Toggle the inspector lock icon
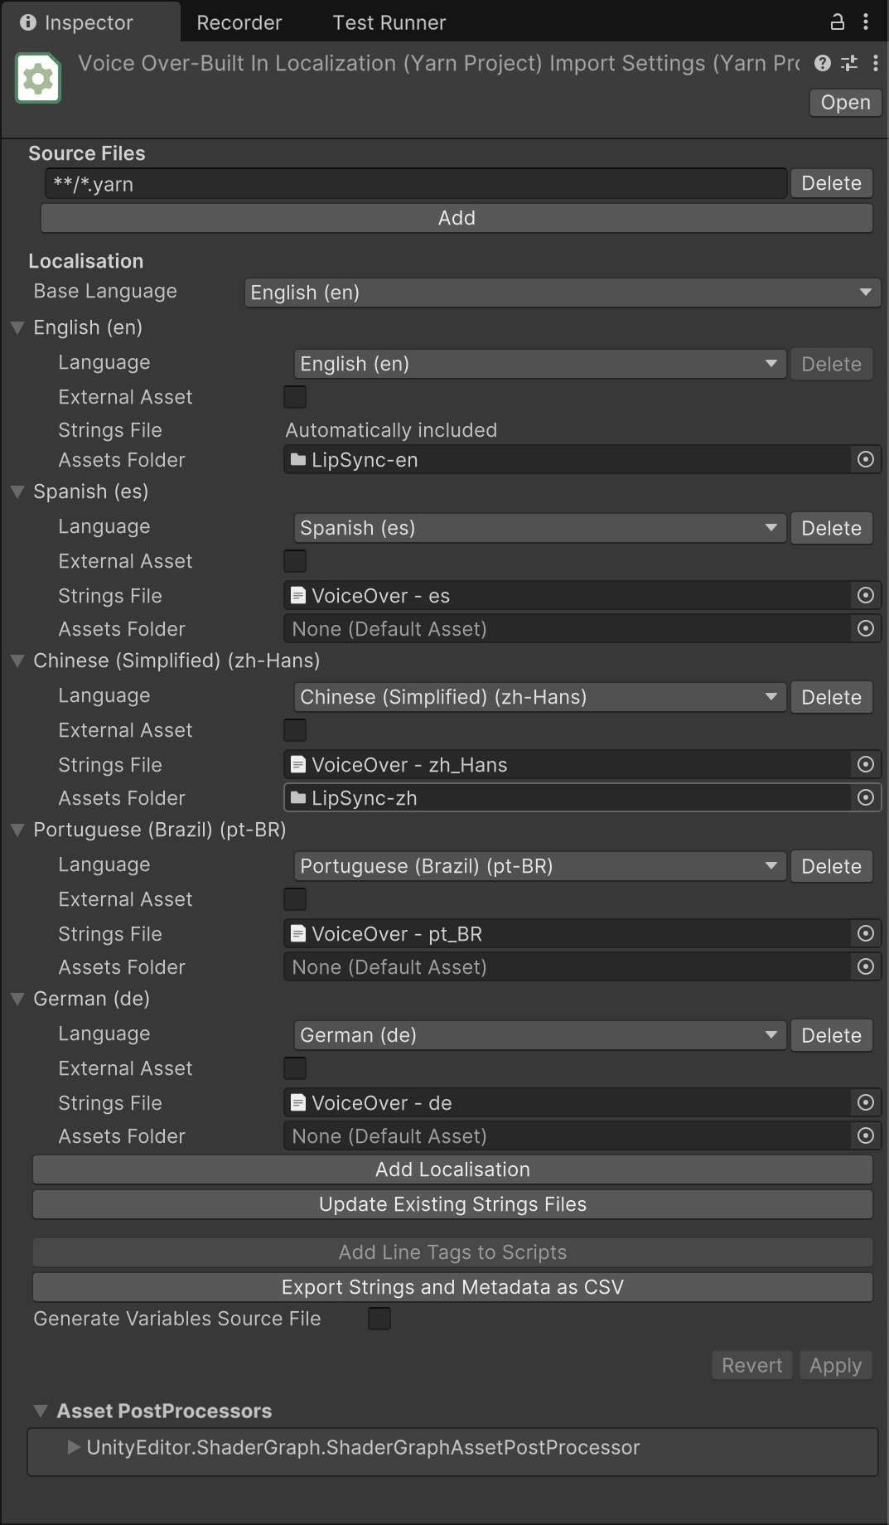889x1525 pixels. tap(838, 22)
